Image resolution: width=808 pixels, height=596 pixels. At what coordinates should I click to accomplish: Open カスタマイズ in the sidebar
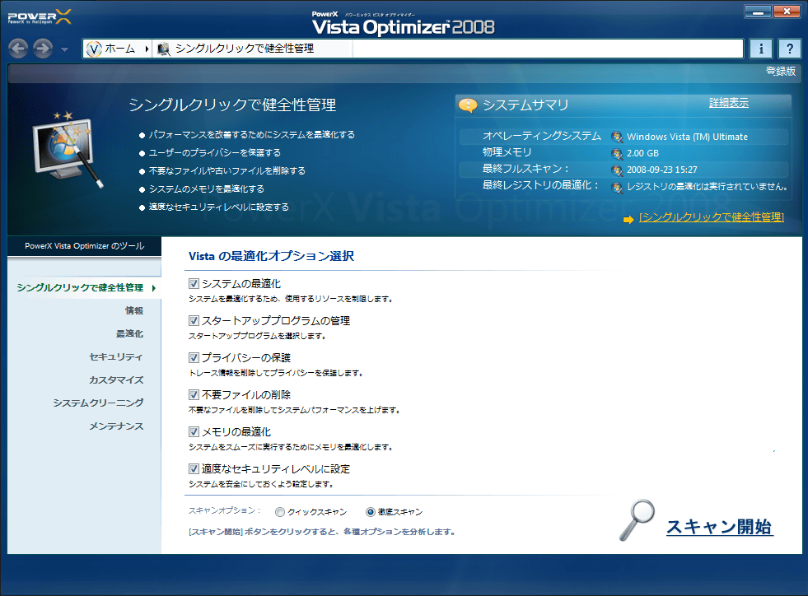pos(116,380)
